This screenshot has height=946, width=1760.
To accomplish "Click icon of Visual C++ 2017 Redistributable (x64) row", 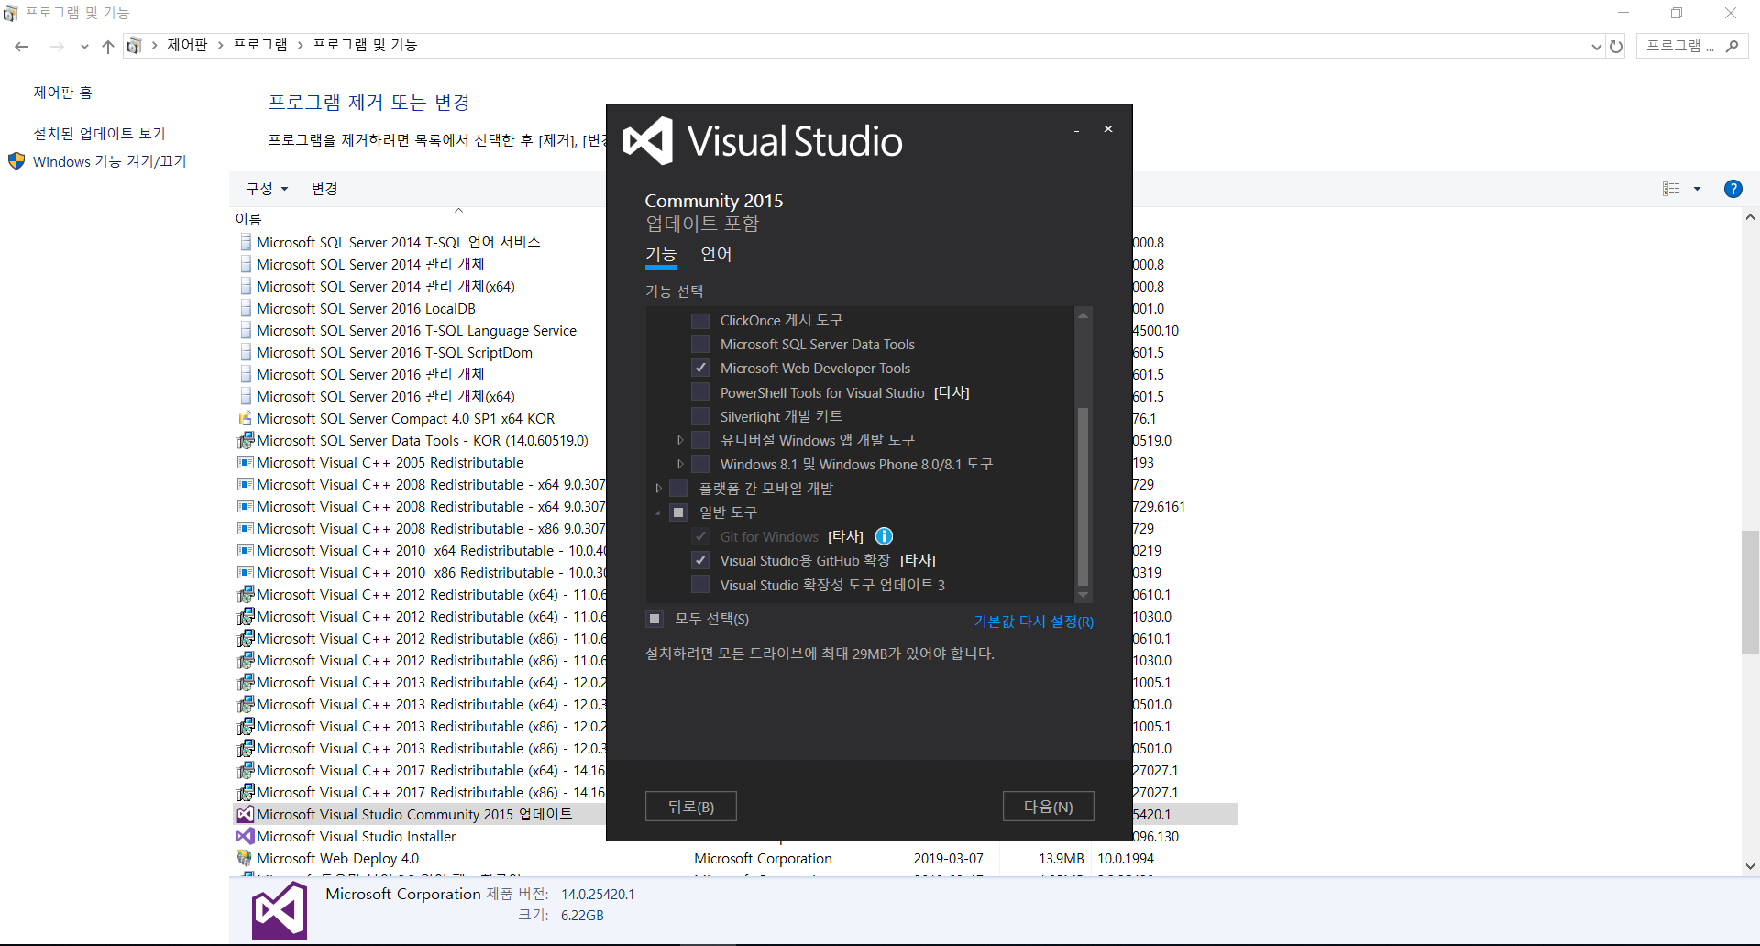I will pos(246,770).
